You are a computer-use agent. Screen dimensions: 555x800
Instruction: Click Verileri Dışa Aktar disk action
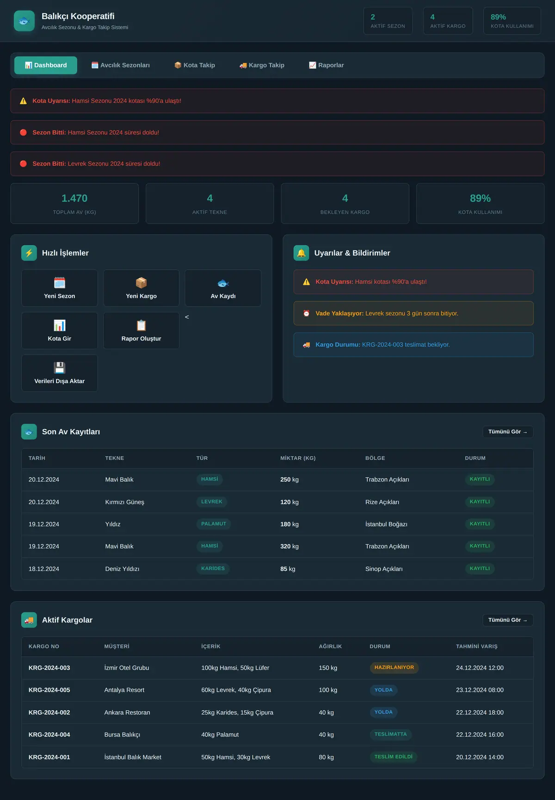pyautogui.click(x=60, y=373)
